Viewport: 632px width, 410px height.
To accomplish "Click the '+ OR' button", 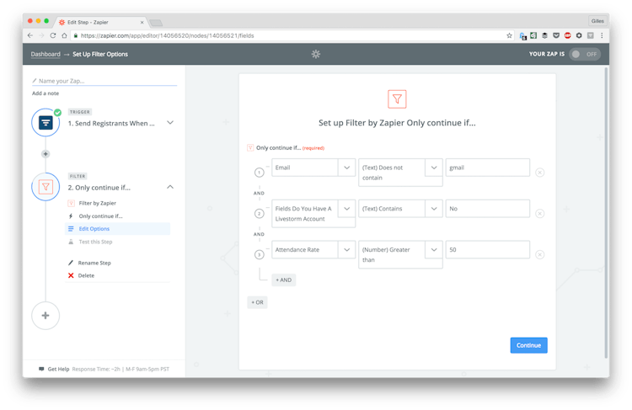I will 257,301.
